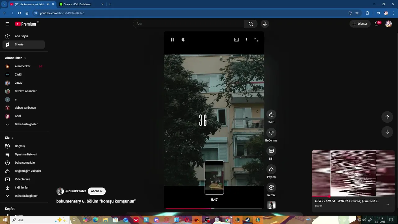Switch to Stream - Kick Dashboard tab
398x224 pixels.
pyautogui.click(x=81, y=4)
